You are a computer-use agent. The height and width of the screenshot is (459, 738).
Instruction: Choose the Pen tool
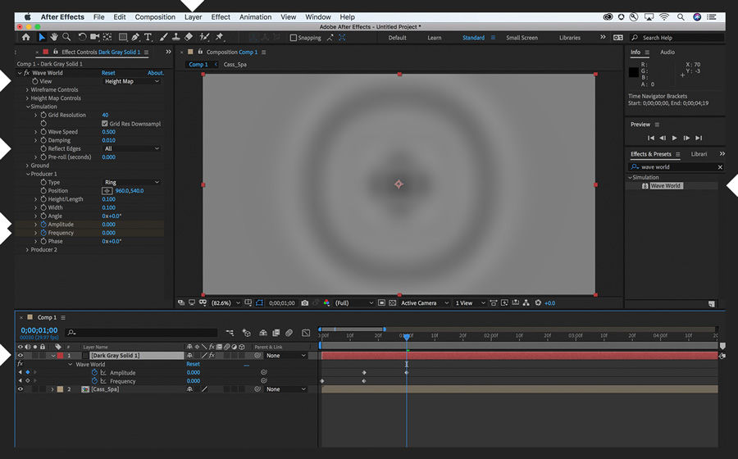pos(135,38)
